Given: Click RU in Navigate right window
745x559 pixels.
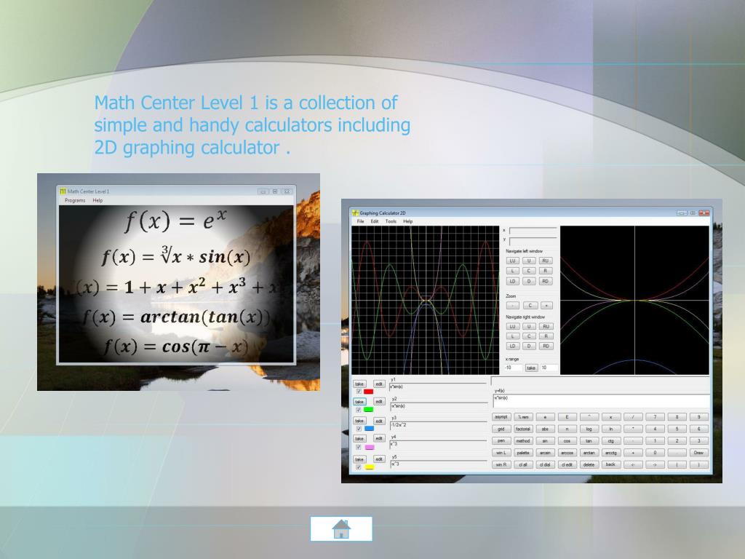Looking at the screenshot, I should [x=546, y=326].
